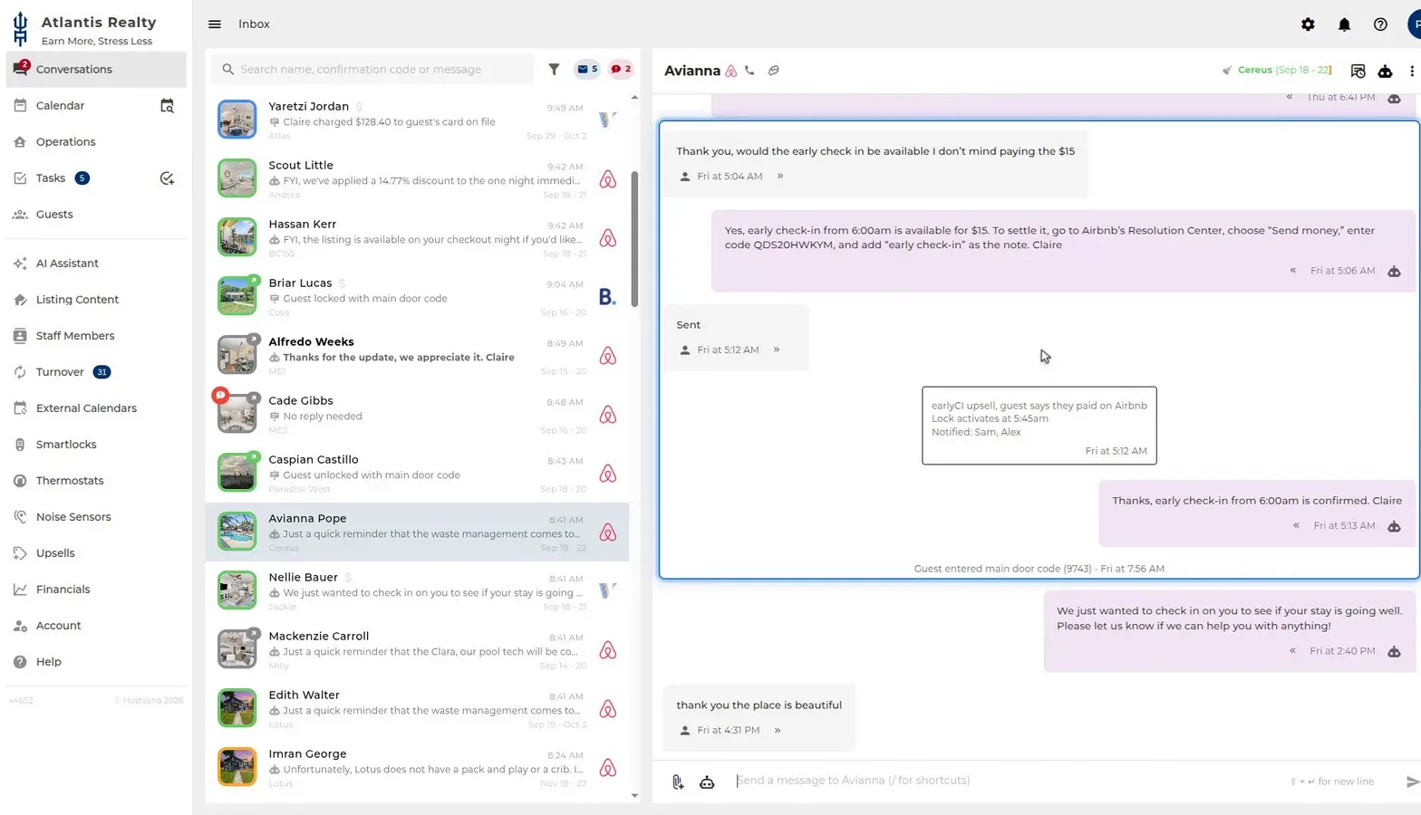1421x815 pixels.
Task: Go to Conversations in sidebar
Action: tap(96, 70)
